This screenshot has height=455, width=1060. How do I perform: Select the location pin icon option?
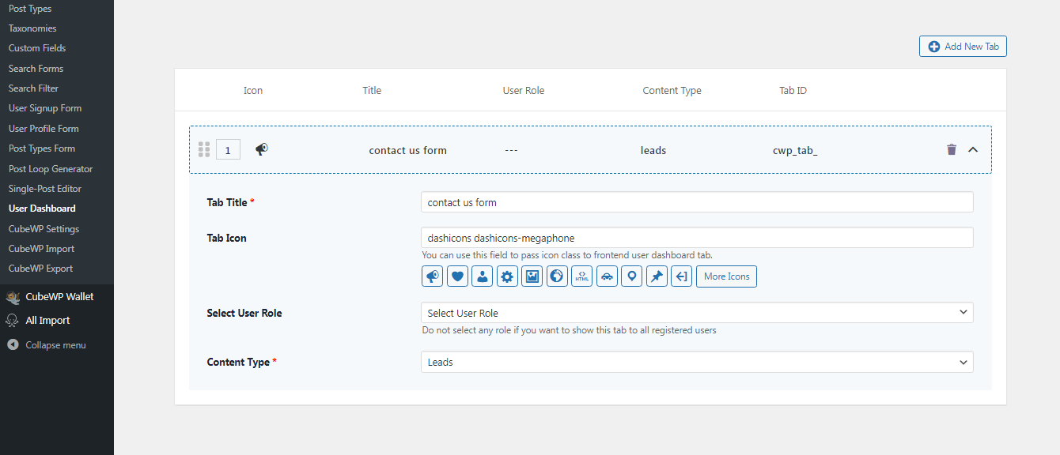point(631,276)
